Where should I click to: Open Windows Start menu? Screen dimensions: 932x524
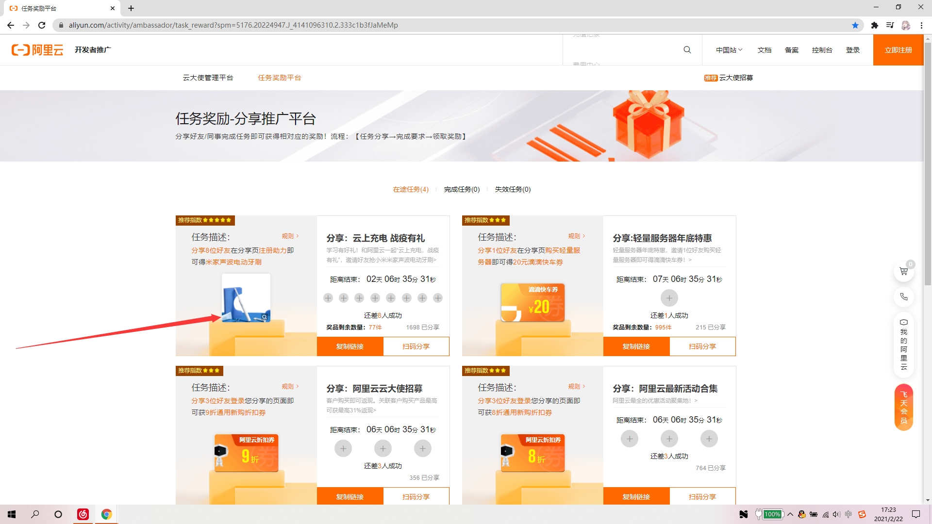12,514
